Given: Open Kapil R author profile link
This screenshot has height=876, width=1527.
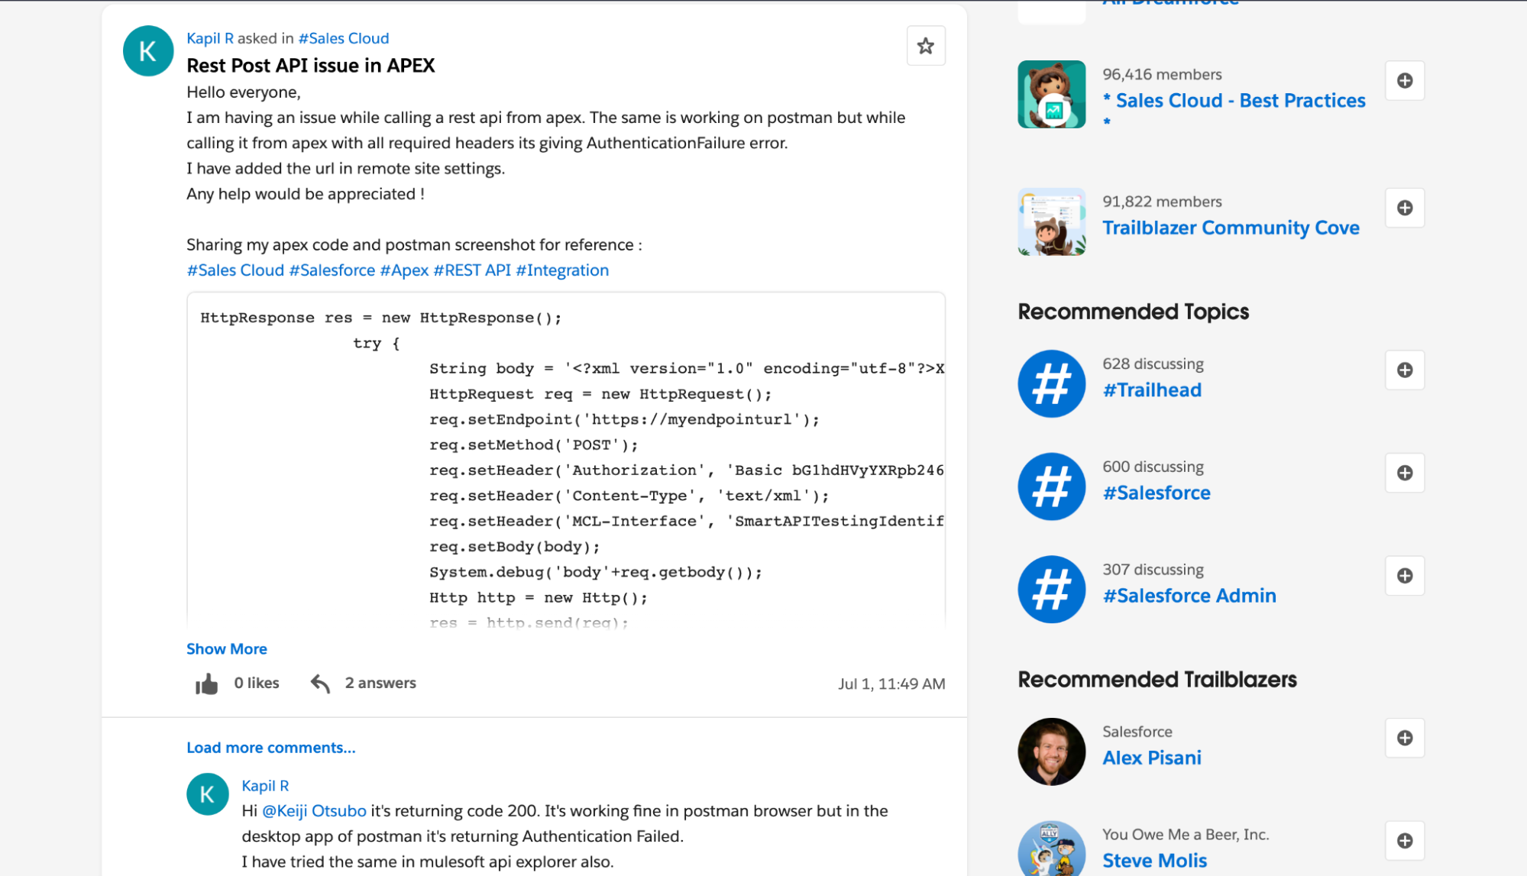Looking at the screenshot, I should 209,38.
